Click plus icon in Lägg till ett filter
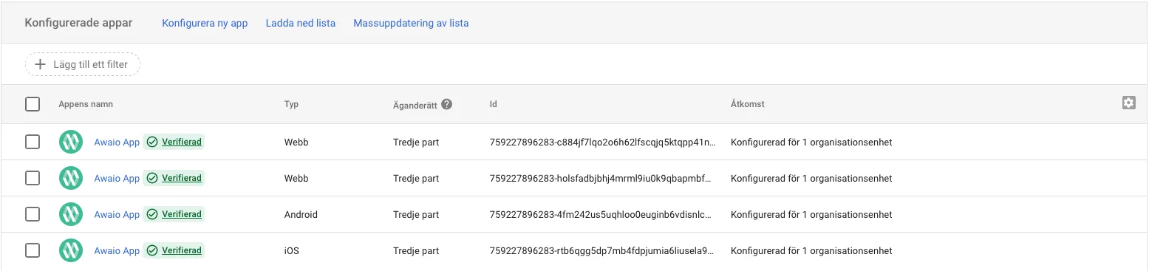The height and width of the screenshot is (271, 1149). click(x=41, y=64)
